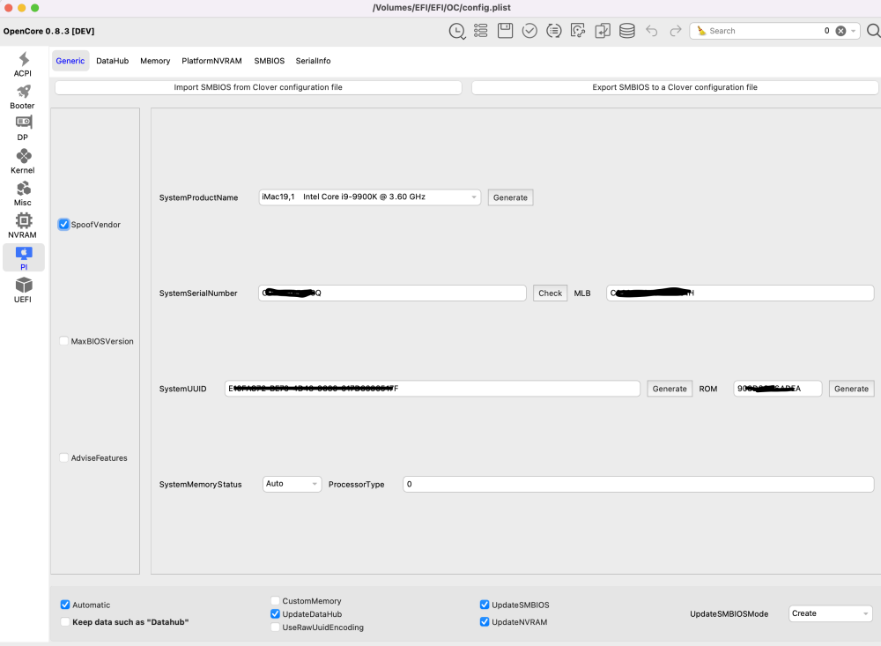The height and width of the screenshot is (646, 881).
Task: Open the DP device properties section
Action: click(23, 128)
